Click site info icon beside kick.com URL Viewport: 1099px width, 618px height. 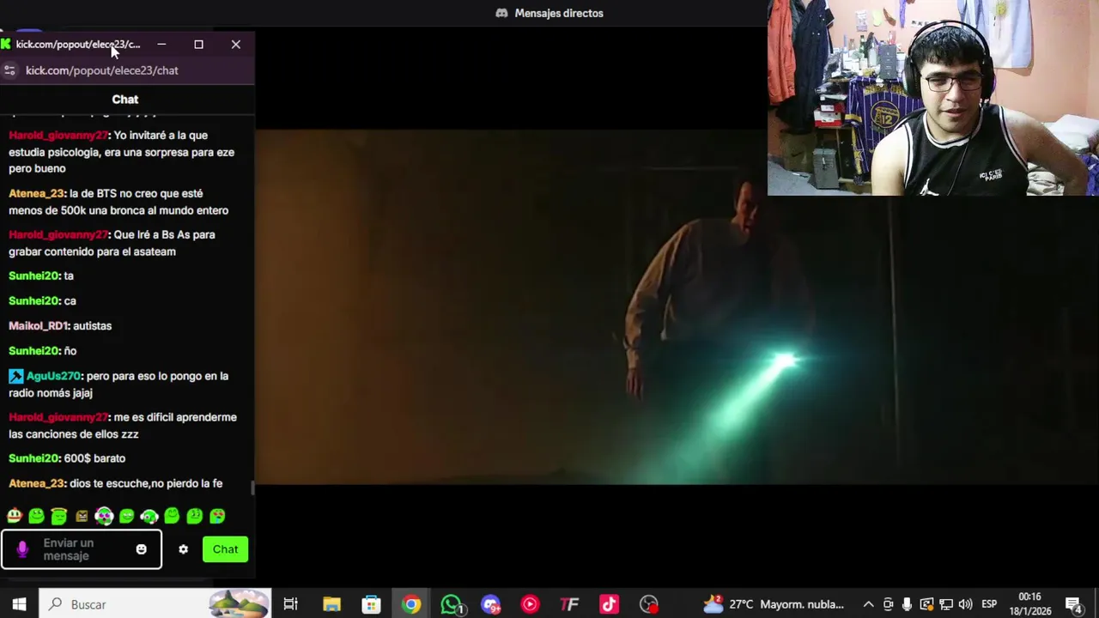(9, 70)
